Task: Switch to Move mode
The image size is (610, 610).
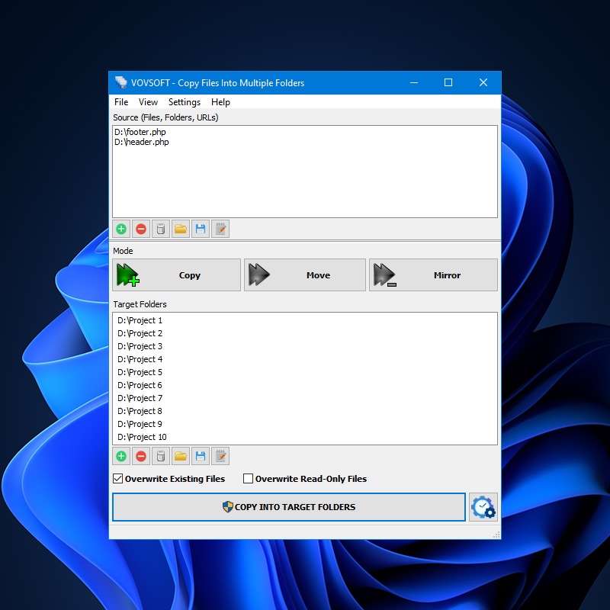Action: tap(304, 274)
